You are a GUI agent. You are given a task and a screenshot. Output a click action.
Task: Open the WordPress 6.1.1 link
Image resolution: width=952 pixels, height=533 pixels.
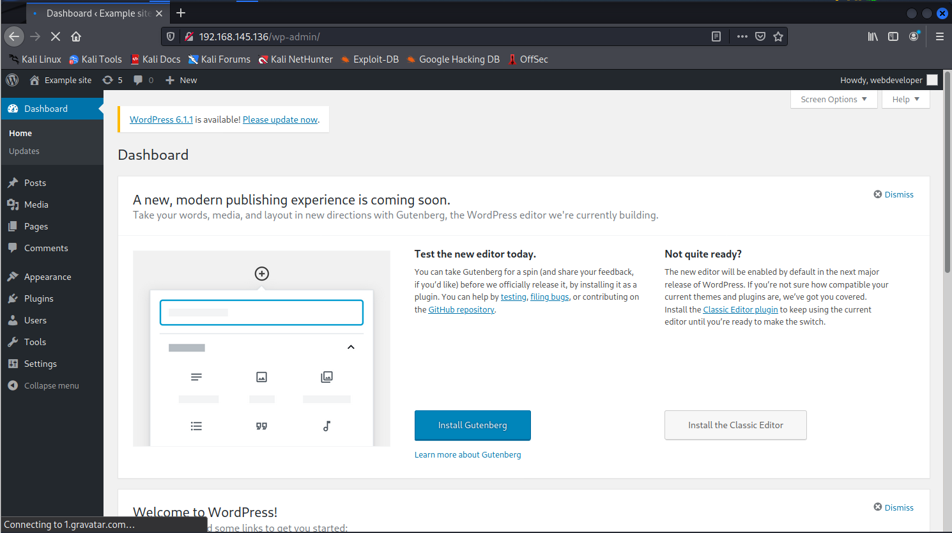[x=161, y=120]
